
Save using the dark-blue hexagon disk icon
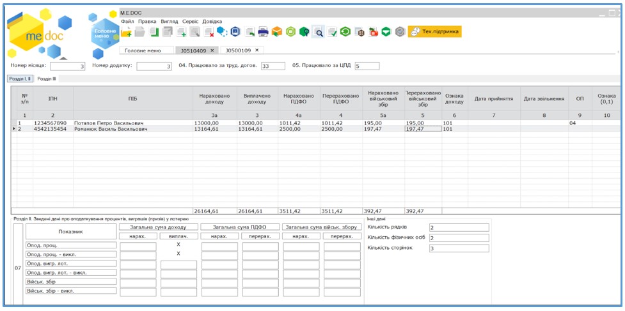click(235, 31)
